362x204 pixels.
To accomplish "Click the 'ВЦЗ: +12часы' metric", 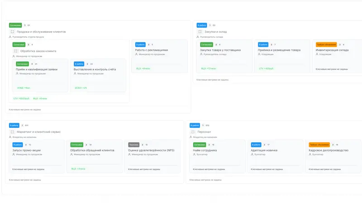I will 209,68.
